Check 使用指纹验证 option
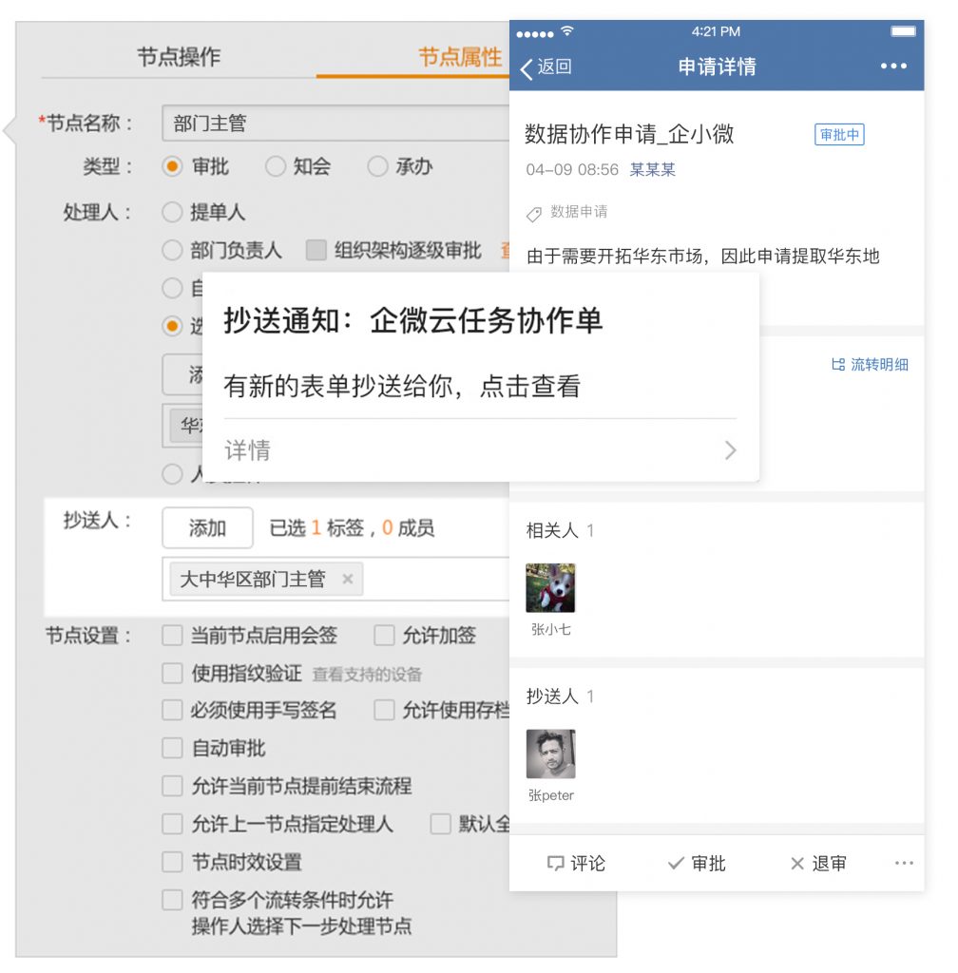This screenshot has width=958, height=973. click(172, 673)
